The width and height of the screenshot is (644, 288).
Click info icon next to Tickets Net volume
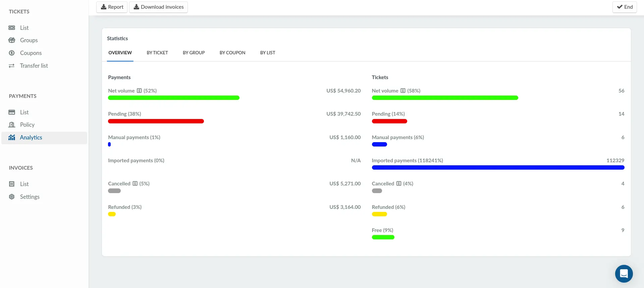point(403,91)
